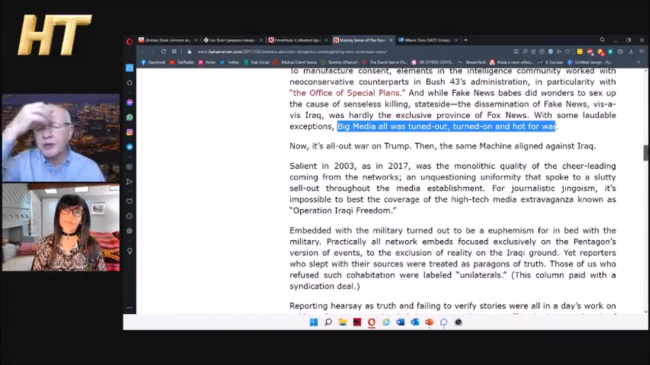Viewport: 650px width, 365px height.
Task: Open 'Make a neon effect' bookmark
Action: 511,62
